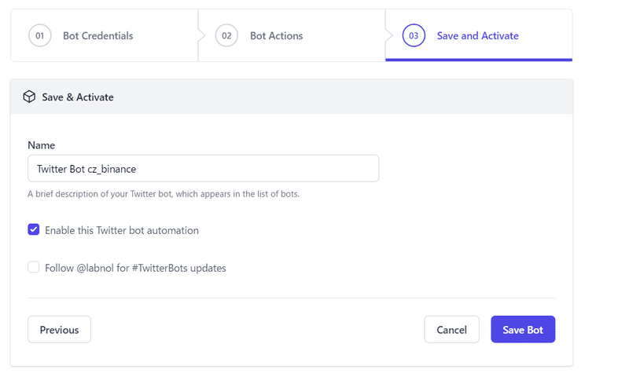Click the Save & Activate panel heading
The height and width of the screenshot is (377, 629).
point(78,97)
